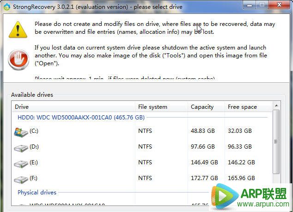Select the C: system drive icon
The width and height of the screenshot is (293, 212).
tap(21, 131)
